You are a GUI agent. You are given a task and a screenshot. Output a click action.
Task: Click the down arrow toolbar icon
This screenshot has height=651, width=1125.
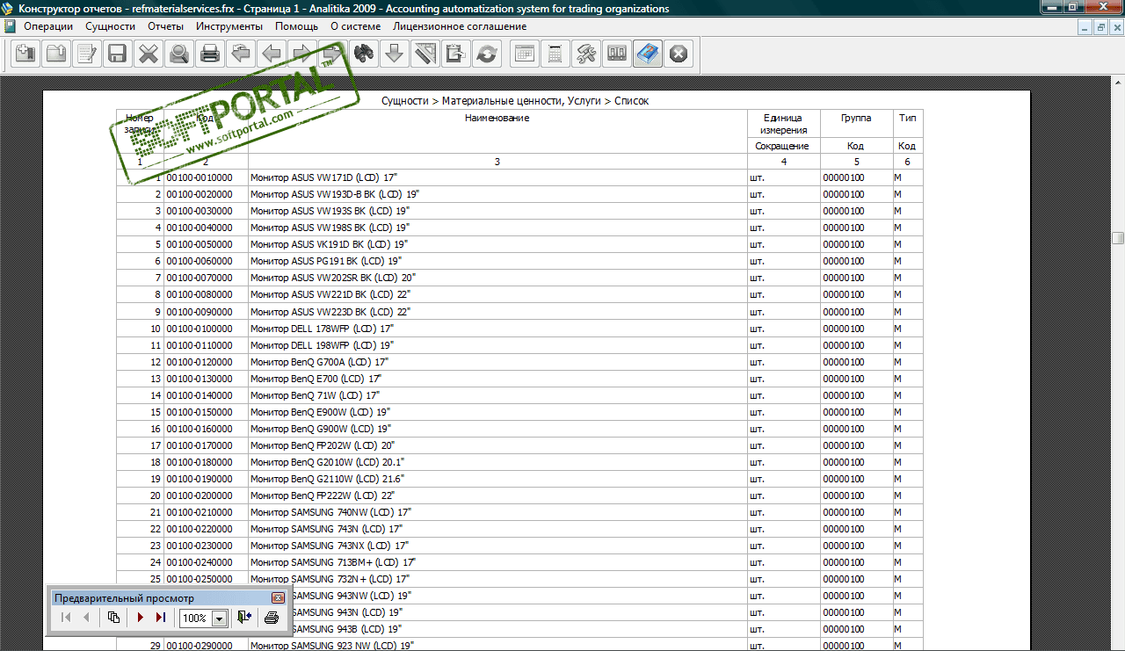pyautogui.click(x=395, y=54)
